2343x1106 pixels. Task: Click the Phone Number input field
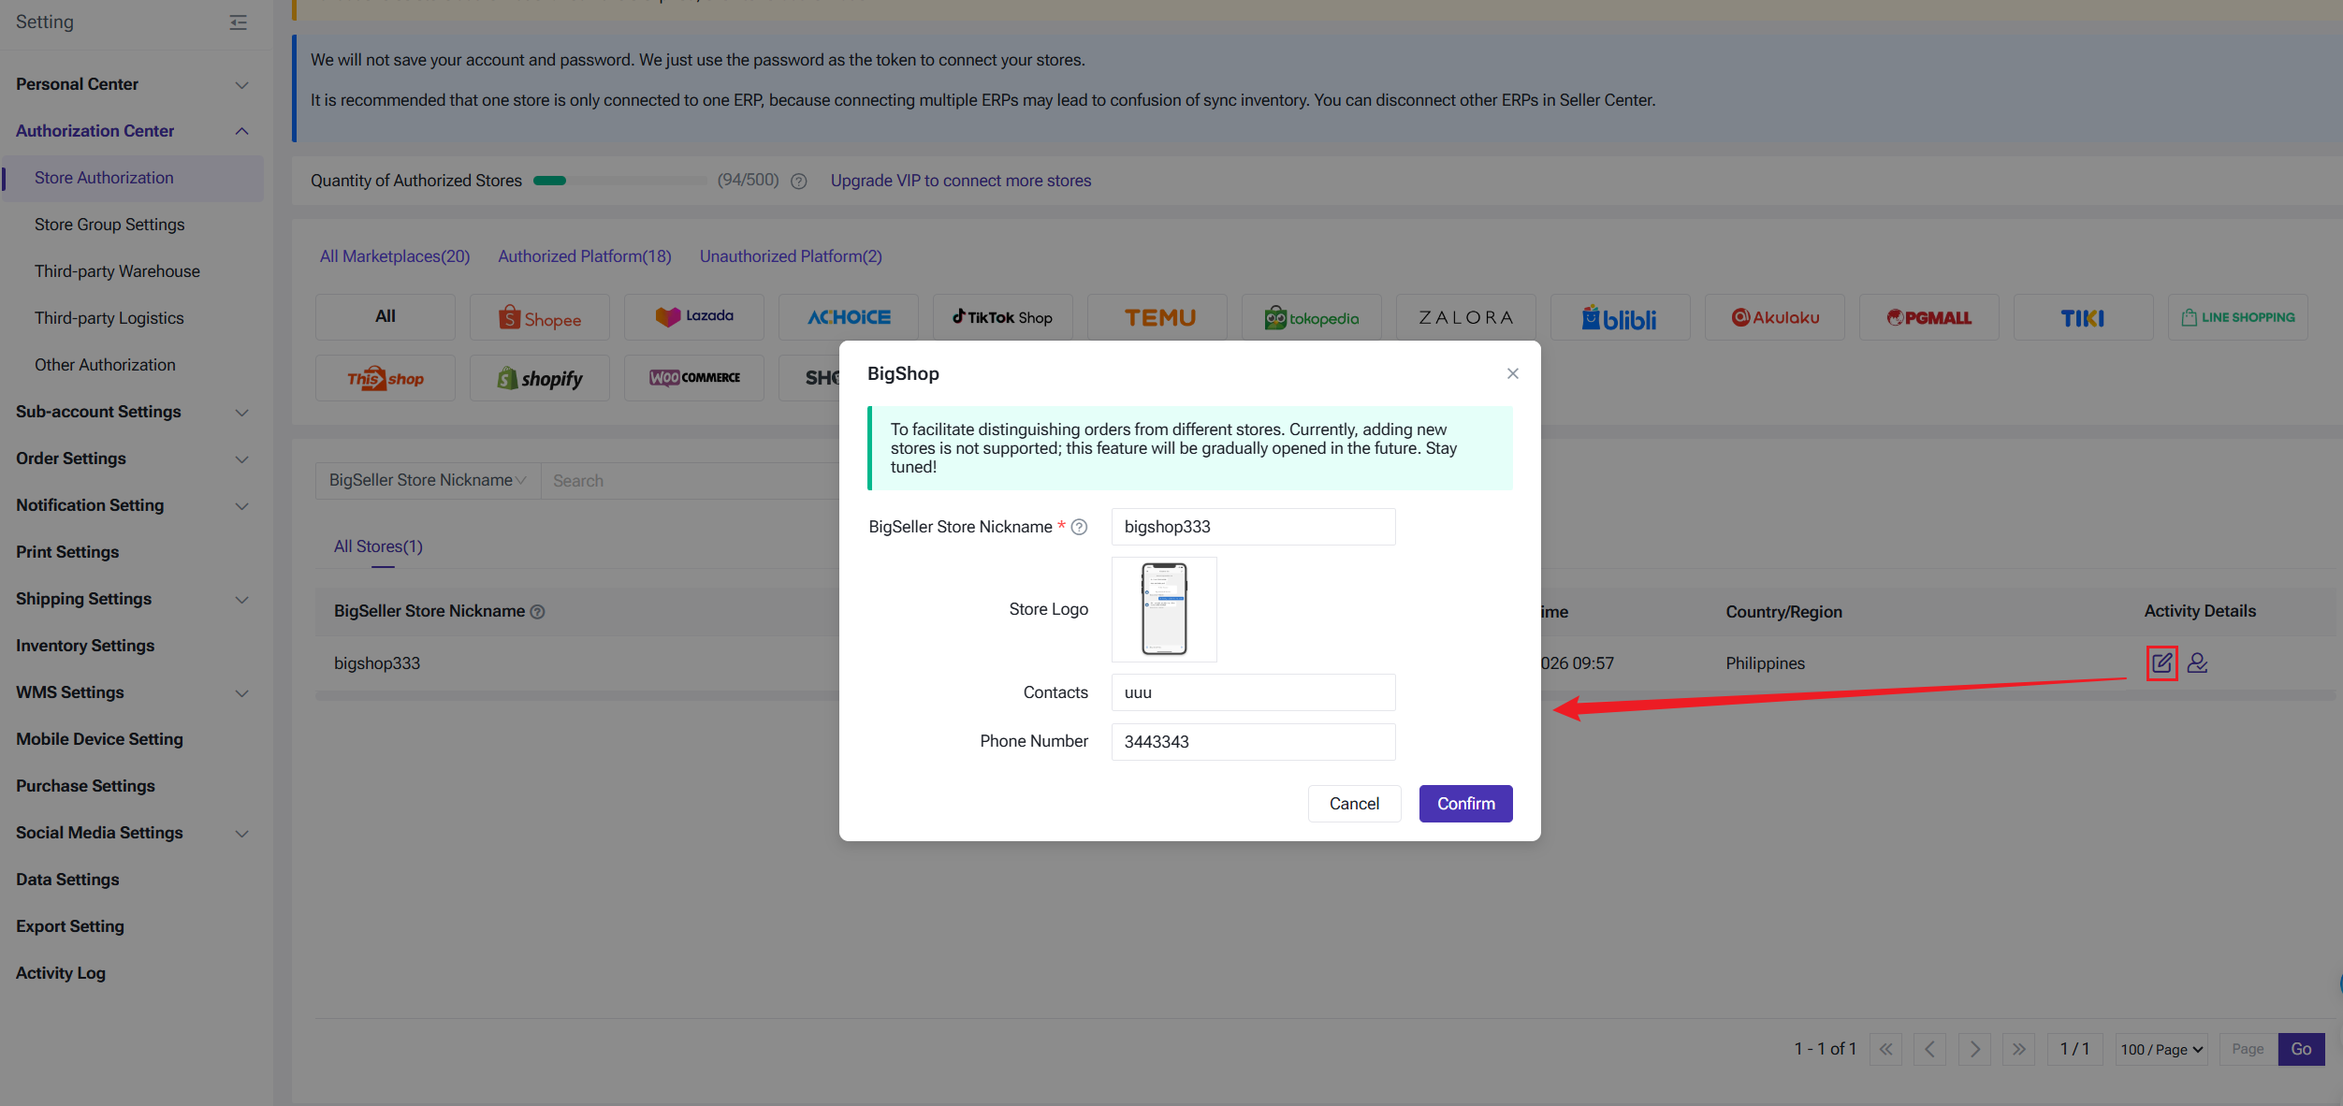click(1252, 742)
